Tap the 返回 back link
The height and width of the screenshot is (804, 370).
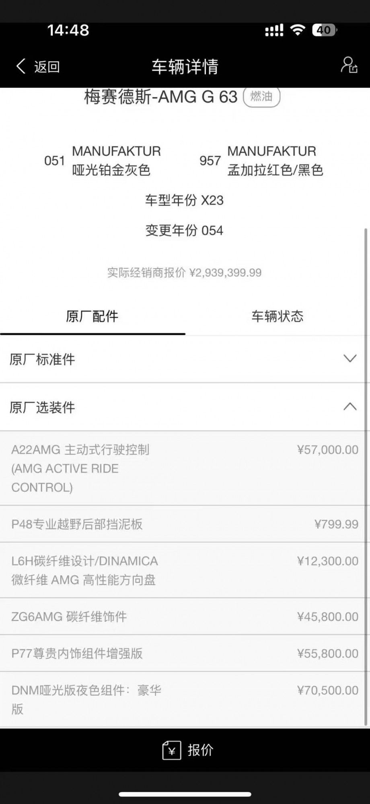coord(47,66)
